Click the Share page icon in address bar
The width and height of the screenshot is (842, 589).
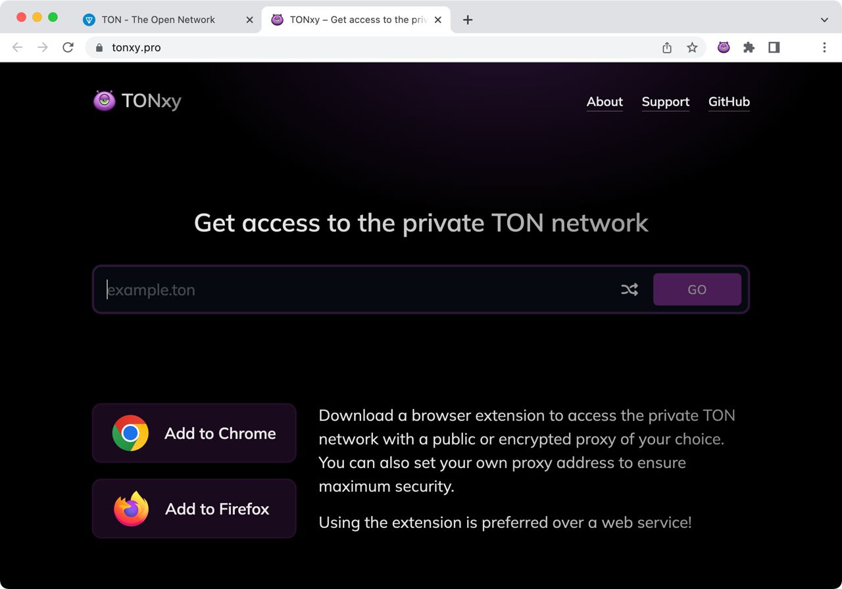[x=667, y=47]
